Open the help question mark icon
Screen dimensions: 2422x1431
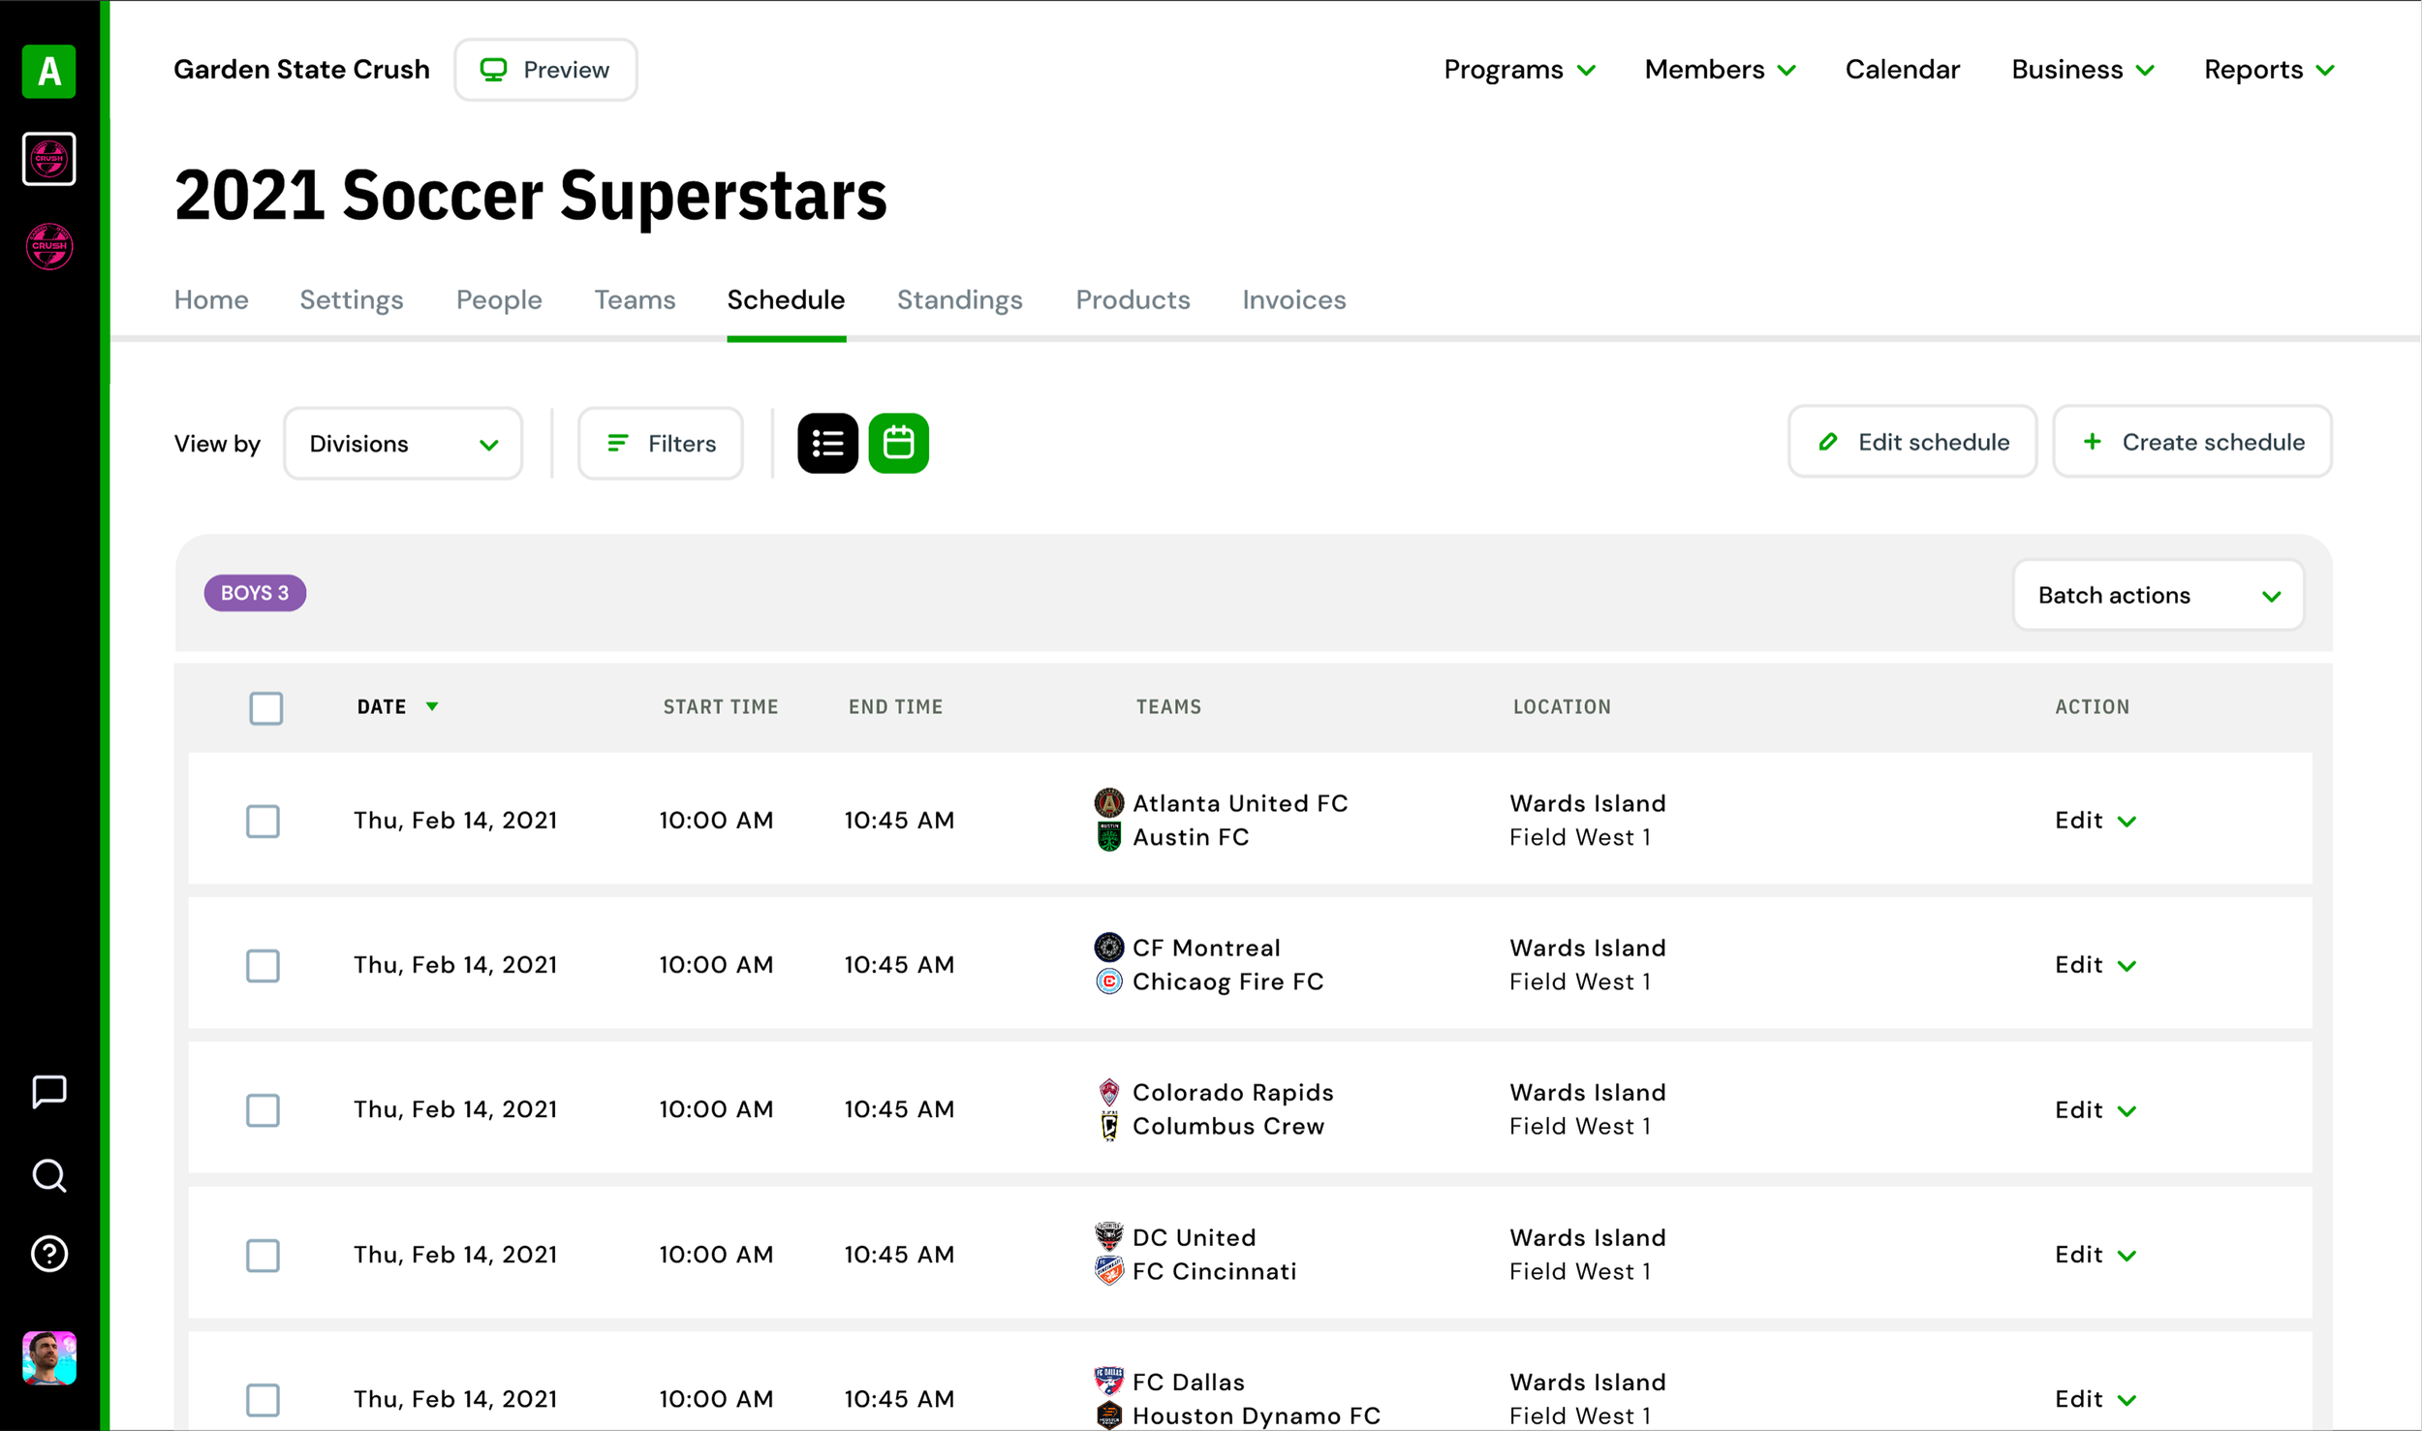point(48,1254)
